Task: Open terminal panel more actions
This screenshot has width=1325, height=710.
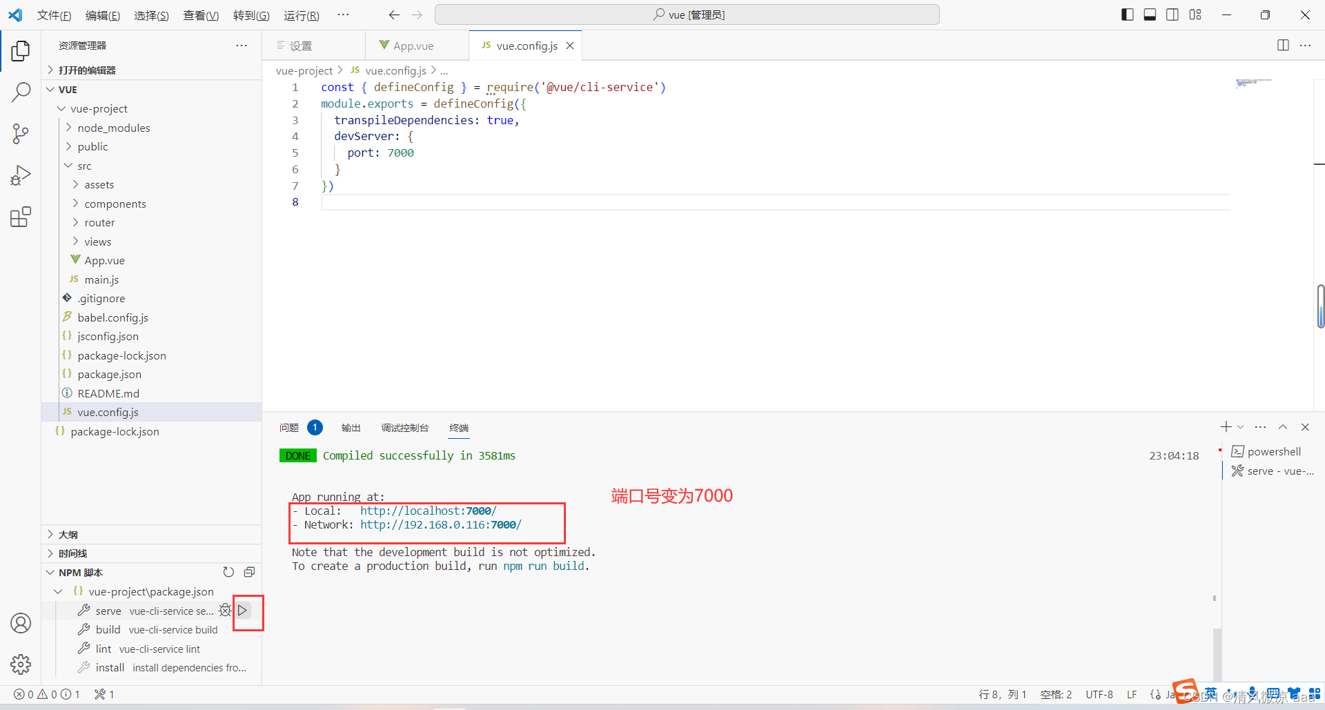Action: [1260, 427]
